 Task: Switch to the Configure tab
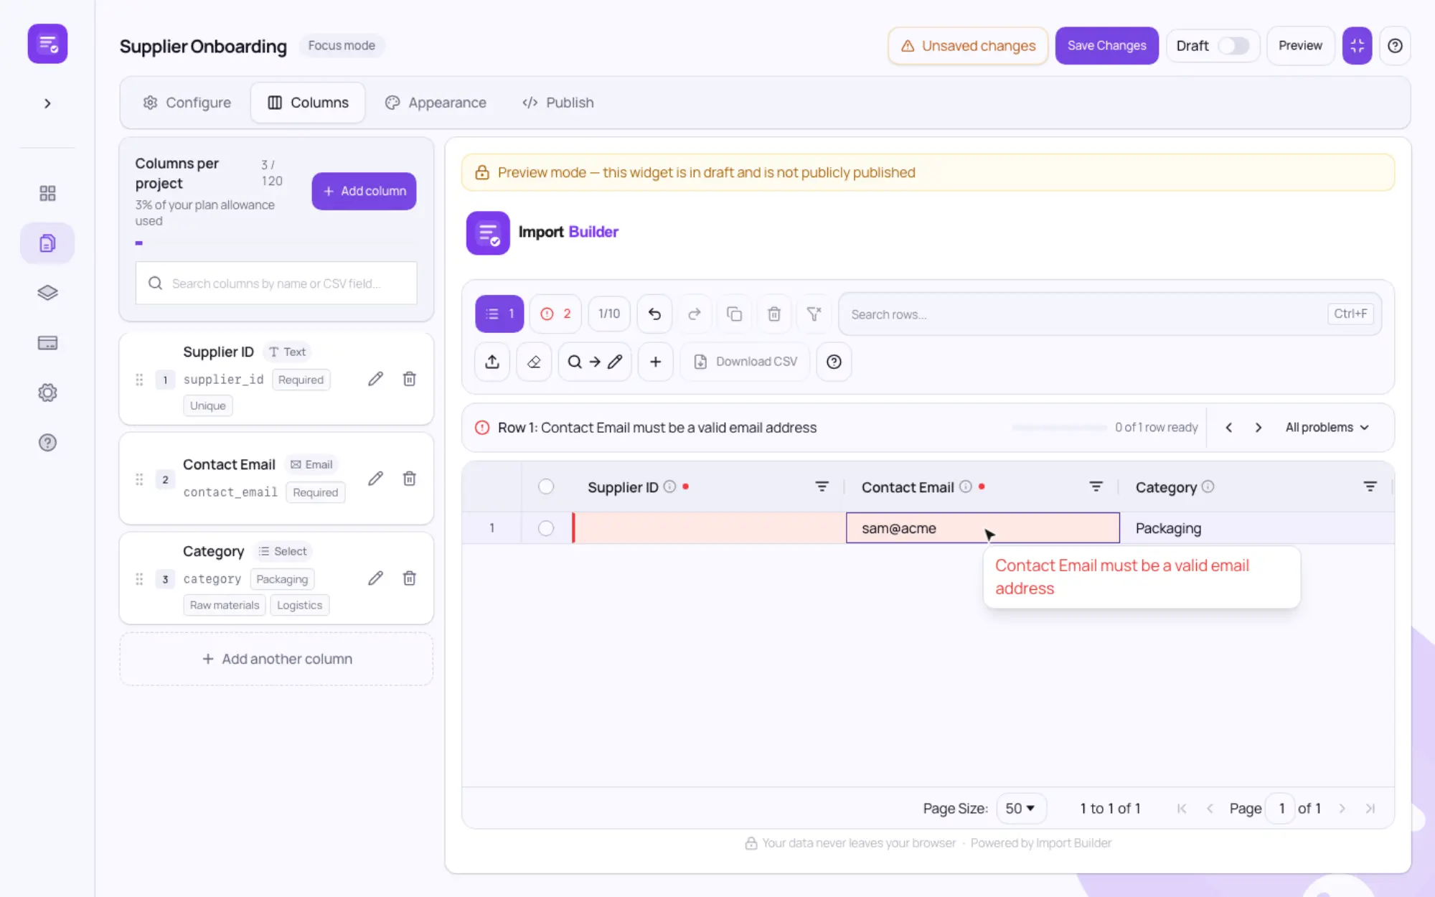click(x=187, y=103)
